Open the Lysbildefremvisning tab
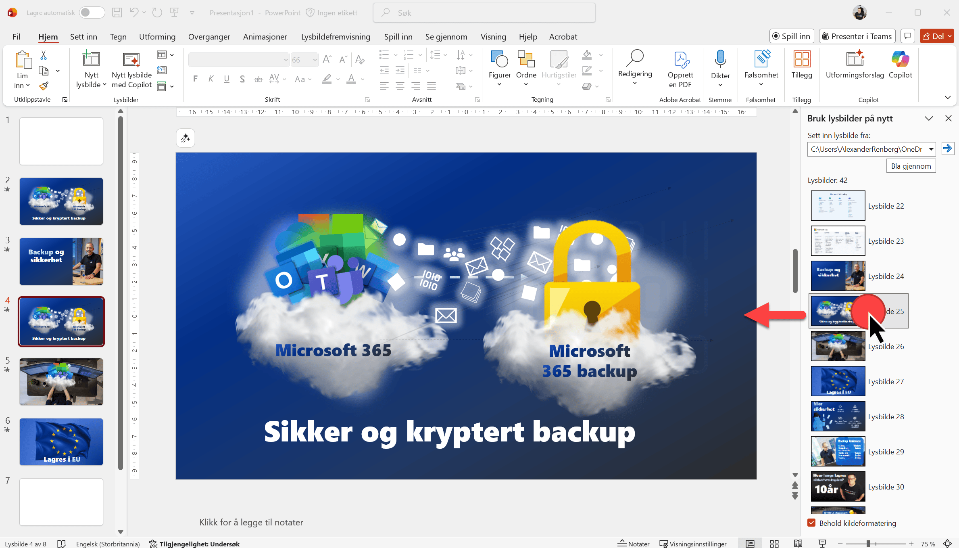The image size is (959, 548). [x=336, y=36]
